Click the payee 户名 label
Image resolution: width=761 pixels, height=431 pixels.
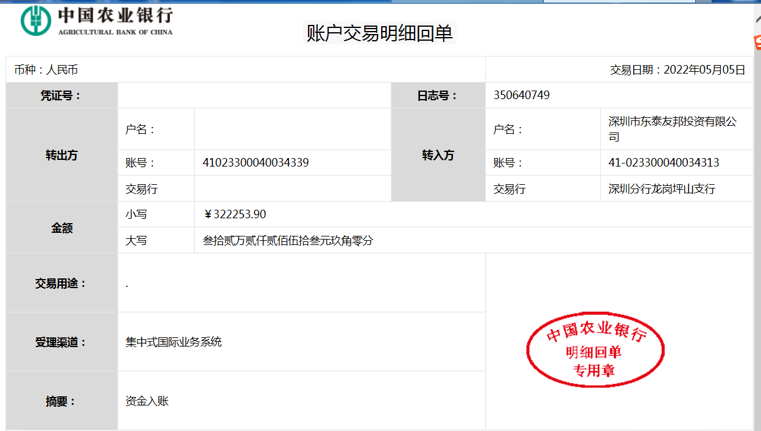(x=508, y=129)
